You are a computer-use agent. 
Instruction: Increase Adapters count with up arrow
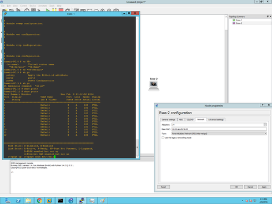coord(265,124)
